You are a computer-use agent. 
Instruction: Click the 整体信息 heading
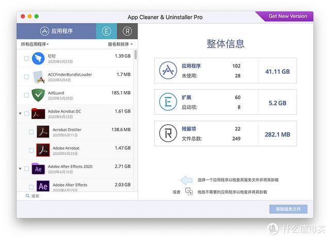tap(225, 44)
